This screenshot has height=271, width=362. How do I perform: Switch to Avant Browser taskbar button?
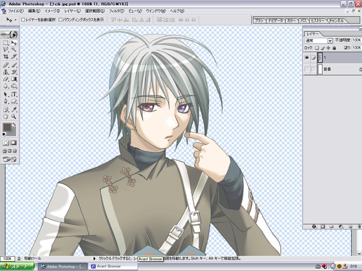(113, 266)
